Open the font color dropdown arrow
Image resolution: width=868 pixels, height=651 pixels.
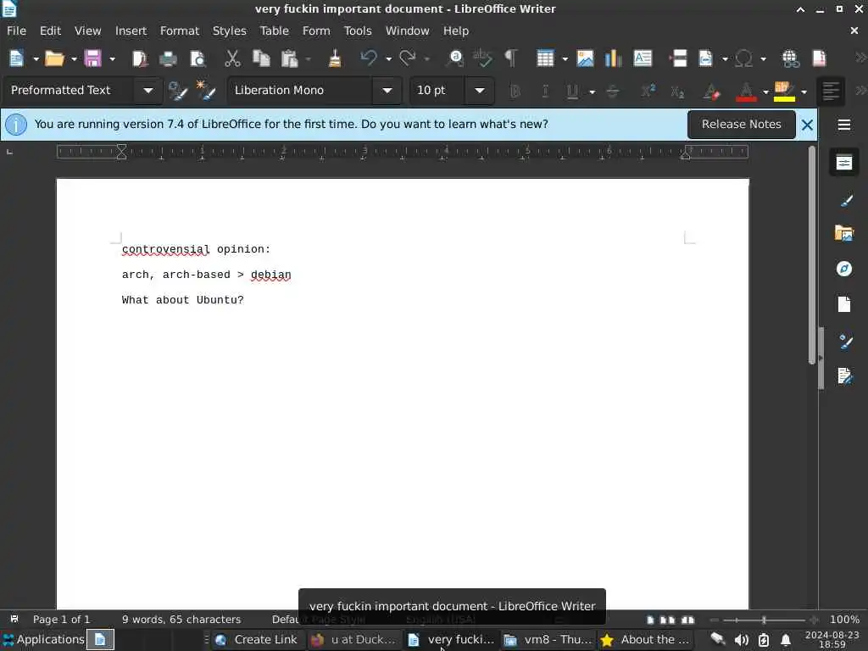click(x=765, y=92)
